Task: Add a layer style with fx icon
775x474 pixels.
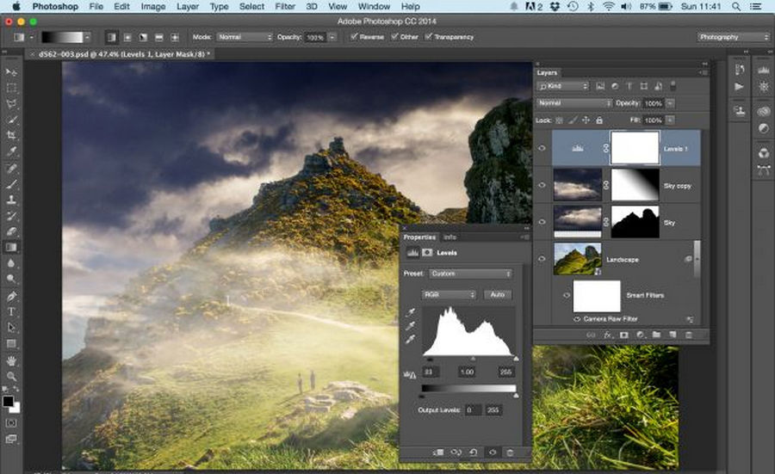Action: (607, 335)
